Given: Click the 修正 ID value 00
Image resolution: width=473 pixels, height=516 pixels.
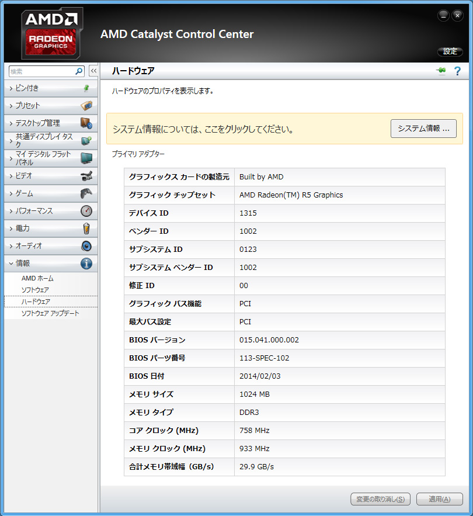Looking at the screenshot, I should coord(244,286).
